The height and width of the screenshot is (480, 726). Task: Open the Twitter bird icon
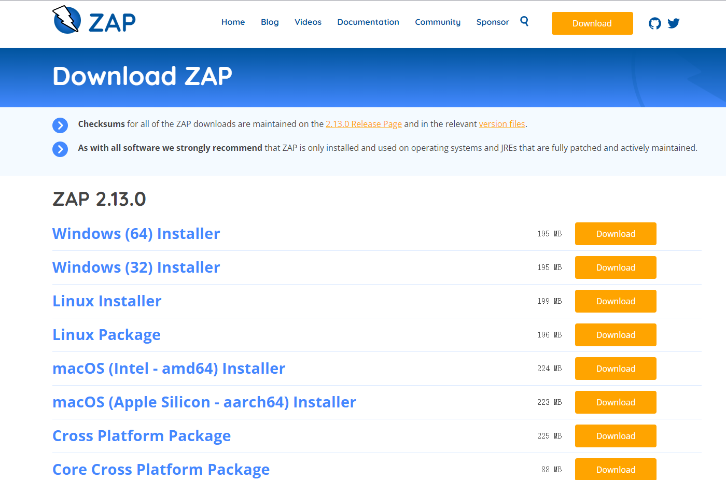coord(674,23)
